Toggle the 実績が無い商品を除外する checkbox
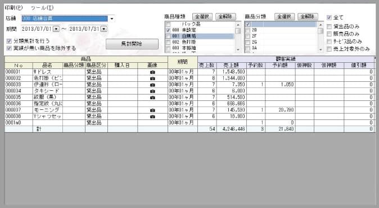 (9, 48)
